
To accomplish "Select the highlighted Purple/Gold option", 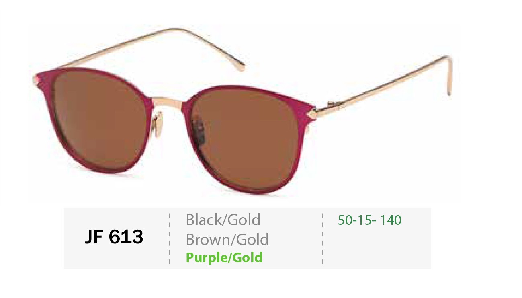I will pos(224,257).
